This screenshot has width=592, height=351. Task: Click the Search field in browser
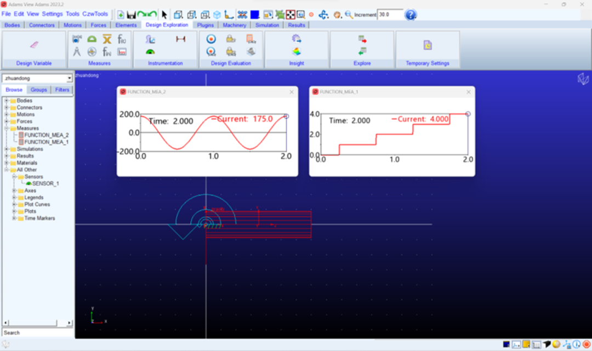tap(38, 332)
